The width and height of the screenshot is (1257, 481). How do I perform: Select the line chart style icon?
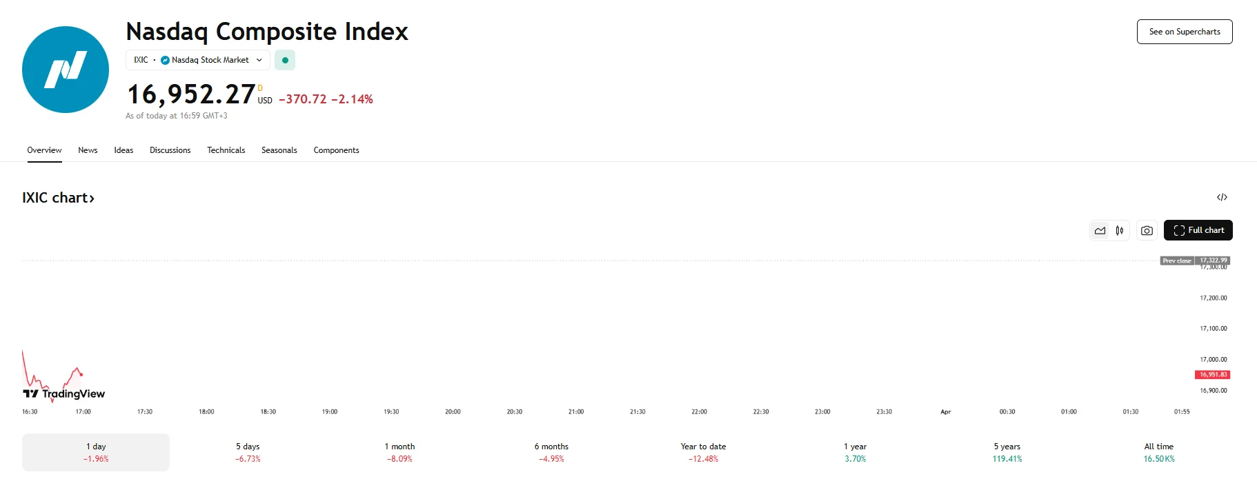click(x=1100, y=230)
